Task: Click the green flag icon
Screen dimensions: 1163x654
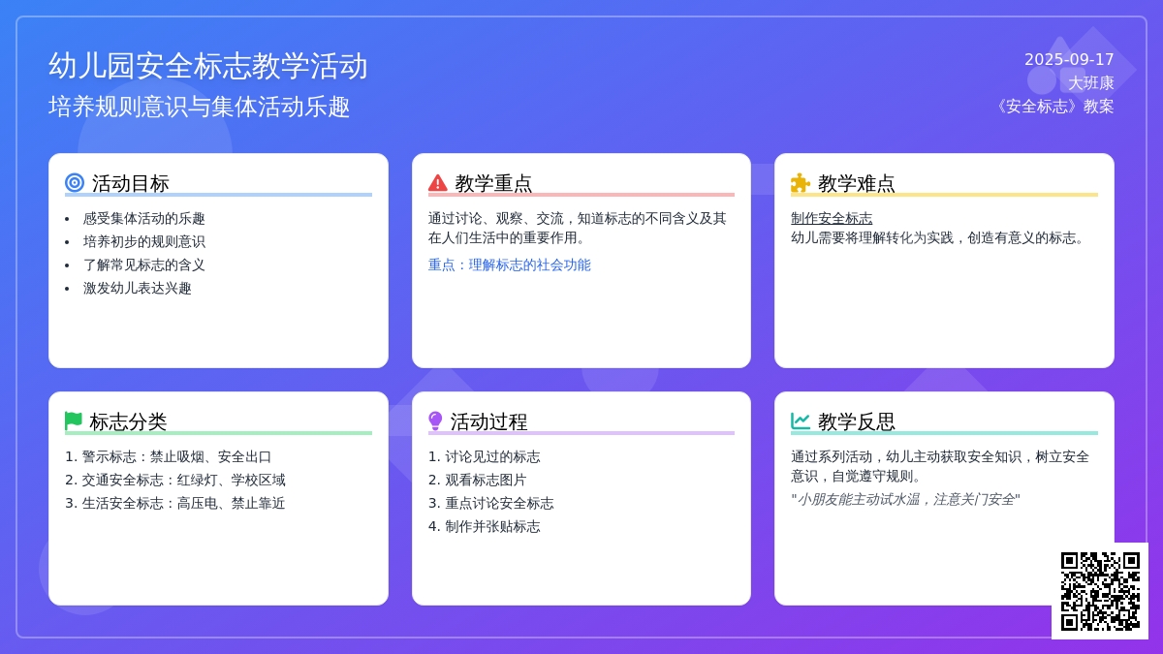Action: pos(74,421)
